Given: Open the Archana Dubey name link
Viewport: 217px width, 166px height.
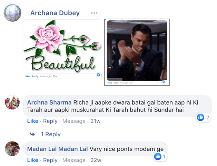Looking at the screenshot, I should tap(55, 13).
